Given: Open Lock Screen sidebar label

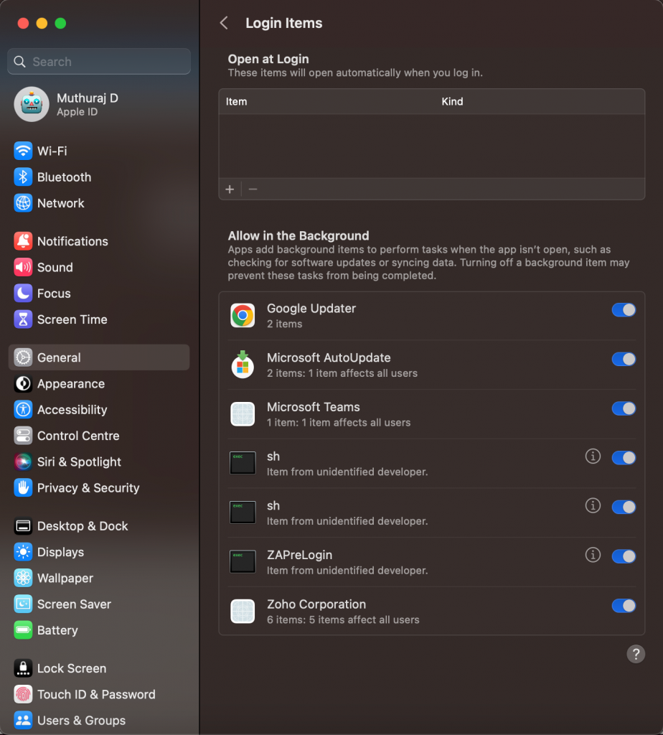Looking at the screenshot, I should pyautogui.click(x=72, y=668).
